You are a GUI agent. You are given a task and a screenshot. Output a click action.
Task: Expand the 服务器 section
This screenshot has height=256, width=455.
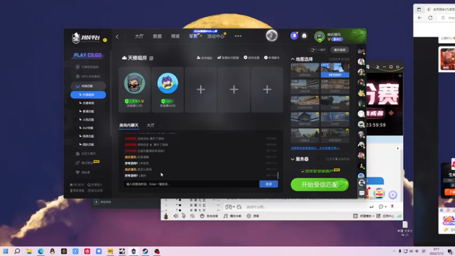pyautogui.click(x=292, y=159)
